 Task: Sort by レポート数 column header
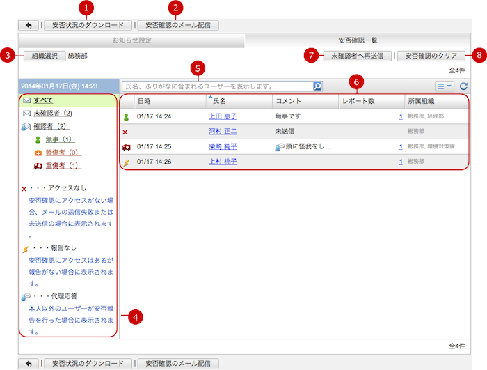click(372, 101)
